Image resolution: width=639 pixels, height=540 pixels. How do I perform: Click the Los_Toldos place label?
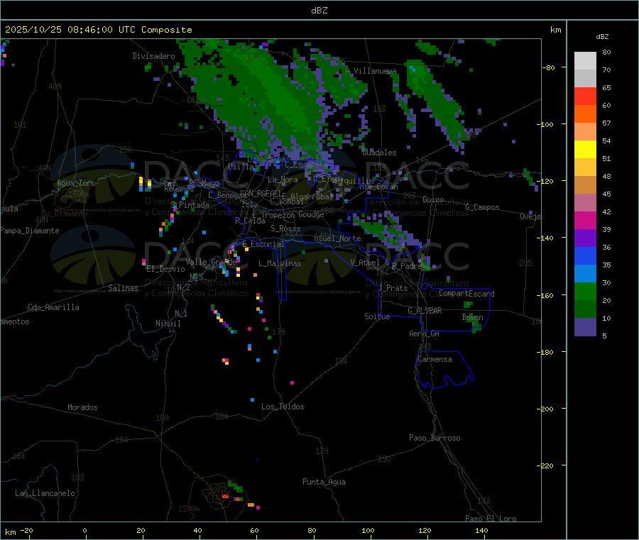pos(283,407)
